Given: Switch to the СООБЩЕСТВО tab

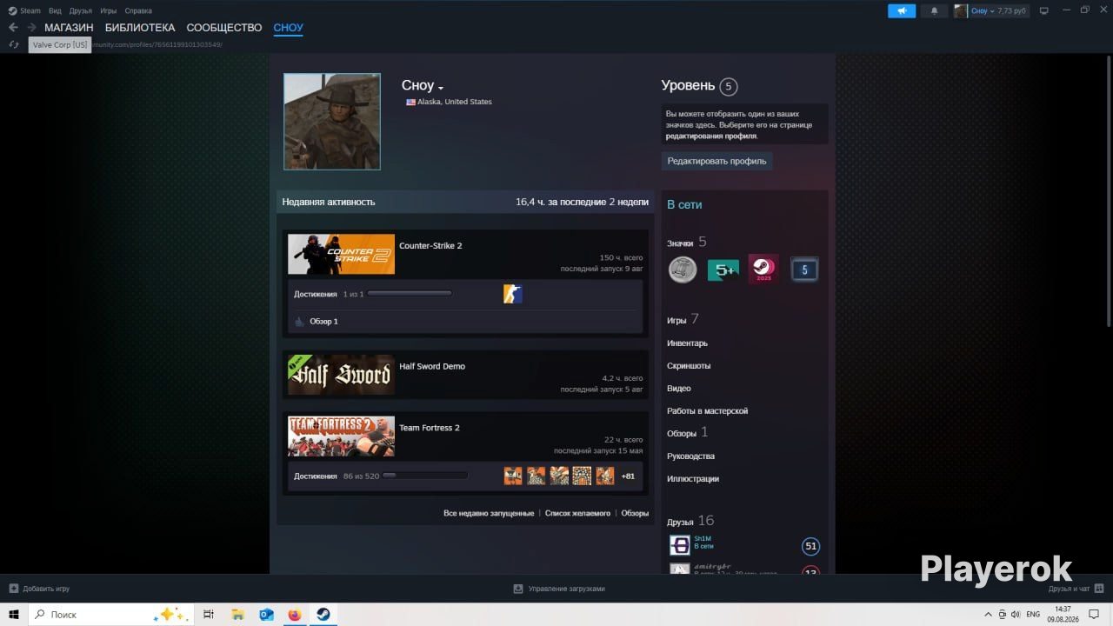Looking at the screenshot, I should click(x=224, y=28).
